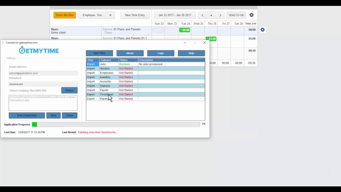
Task: Click the green Success status text
Action: point(124,64)
